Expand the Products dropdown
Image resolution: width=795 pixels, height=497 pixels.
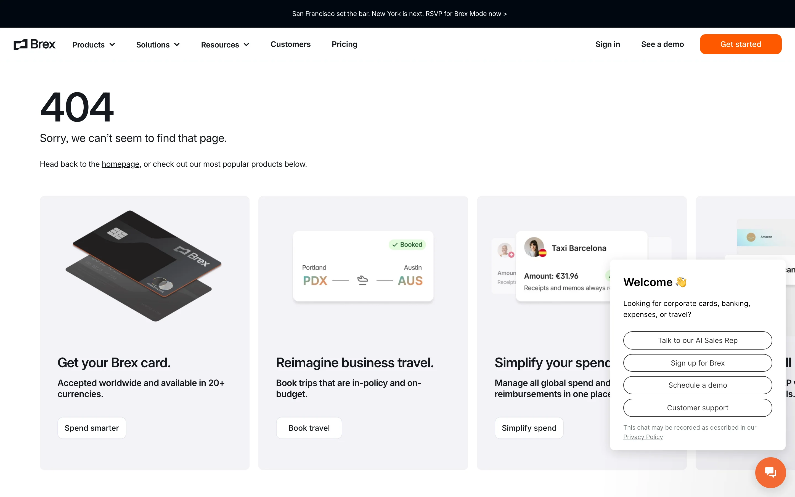click(93, 44)
